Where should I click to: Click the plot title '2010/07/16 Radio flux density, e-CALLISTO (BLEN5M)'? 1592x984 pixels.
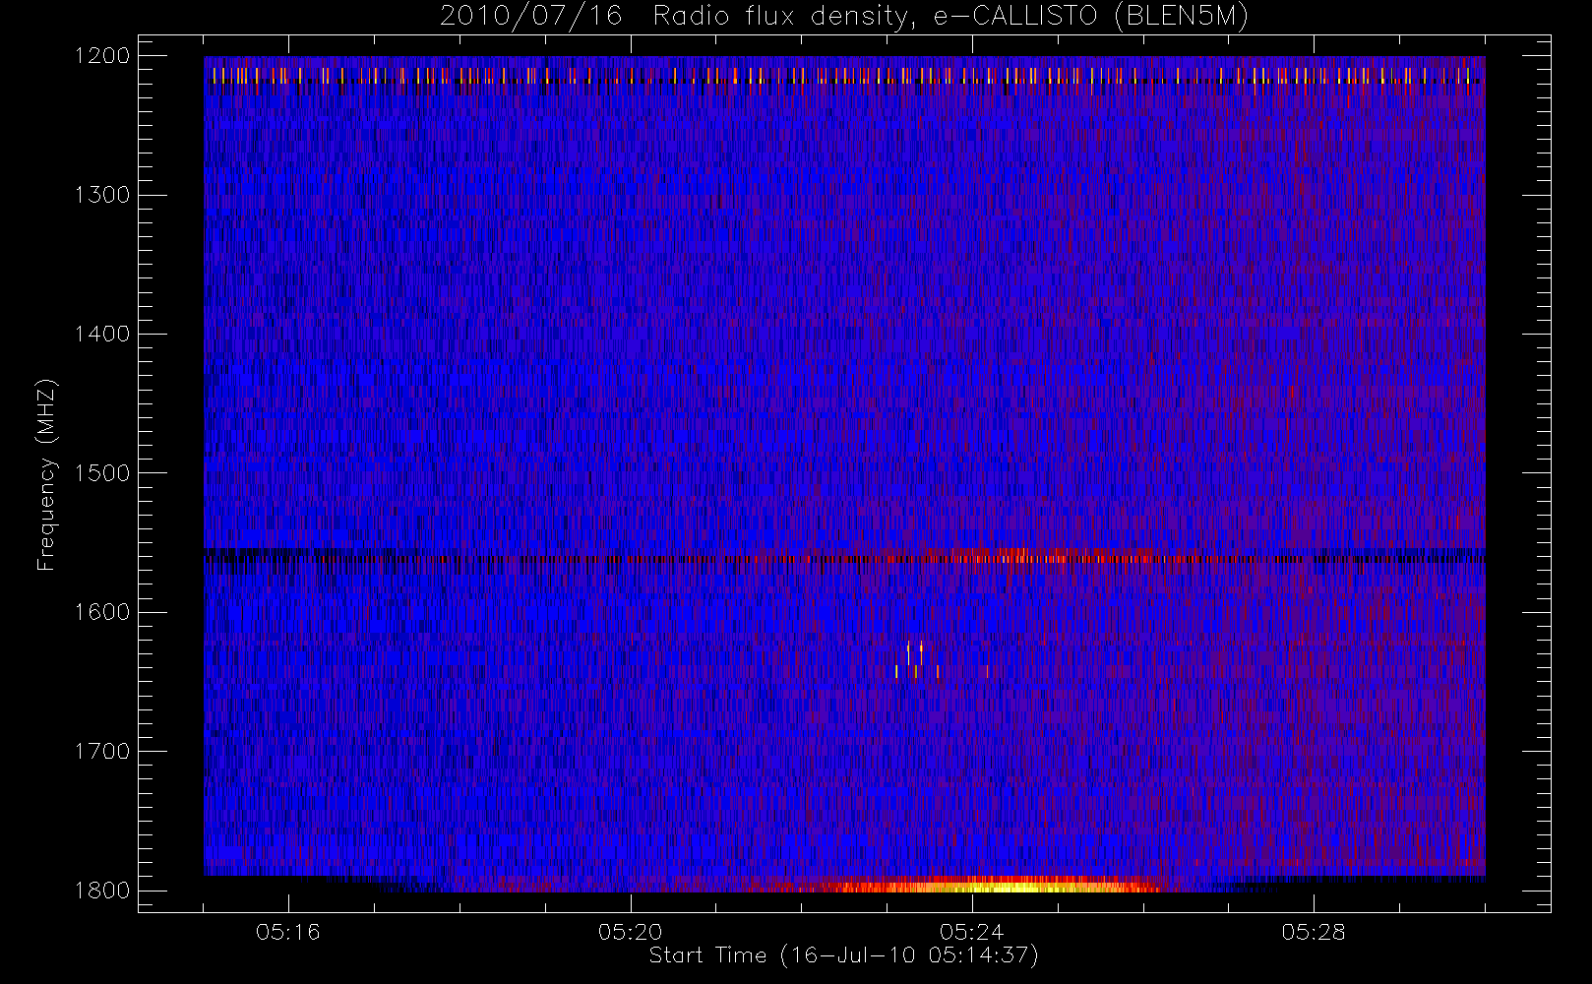(844, 17)
